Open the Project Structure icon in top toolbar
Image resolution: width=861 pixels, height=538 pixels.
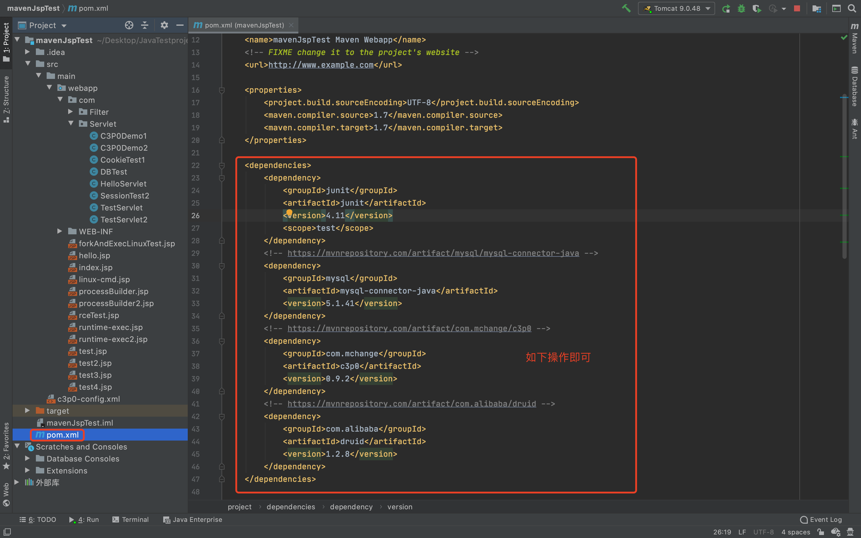816,8
